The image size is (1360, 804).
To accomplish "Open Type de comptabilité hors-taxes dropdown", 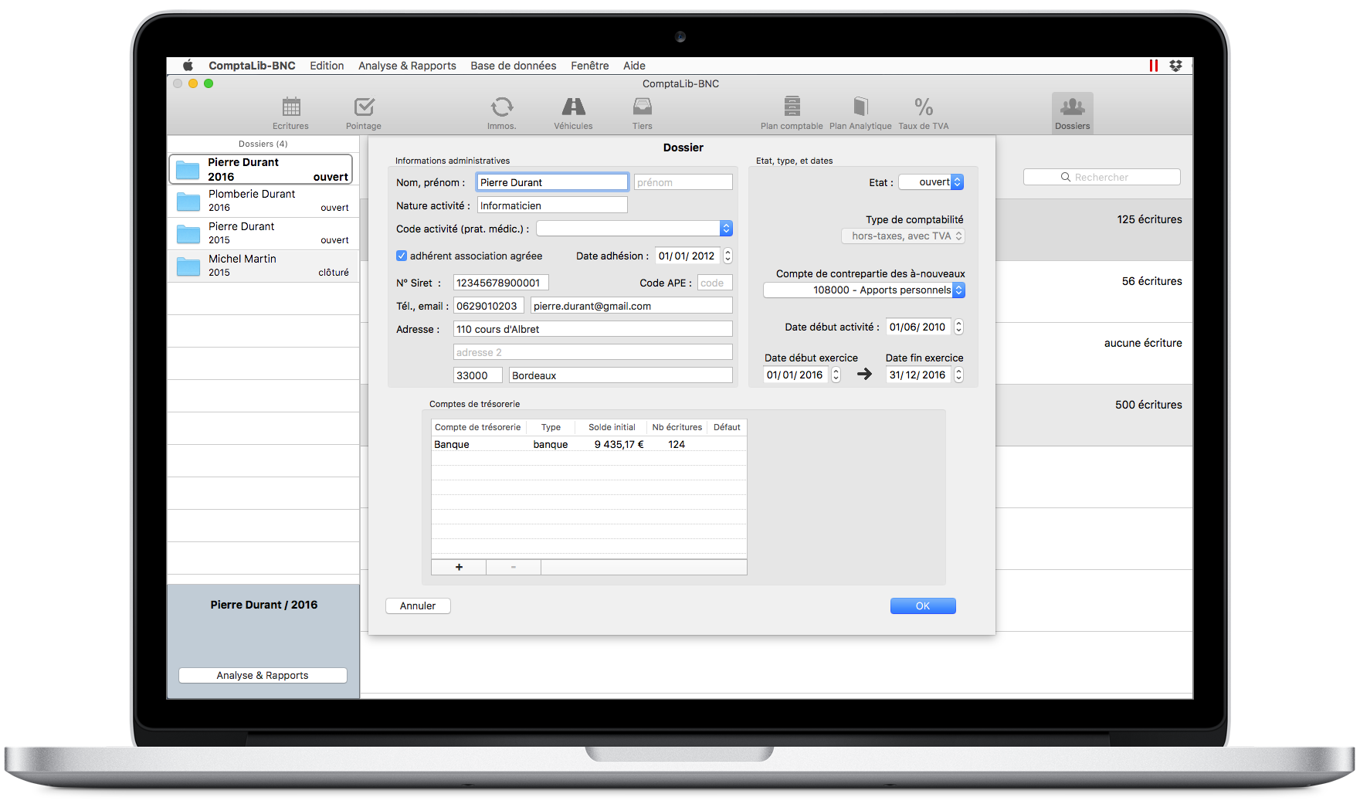I will (903, 236).
